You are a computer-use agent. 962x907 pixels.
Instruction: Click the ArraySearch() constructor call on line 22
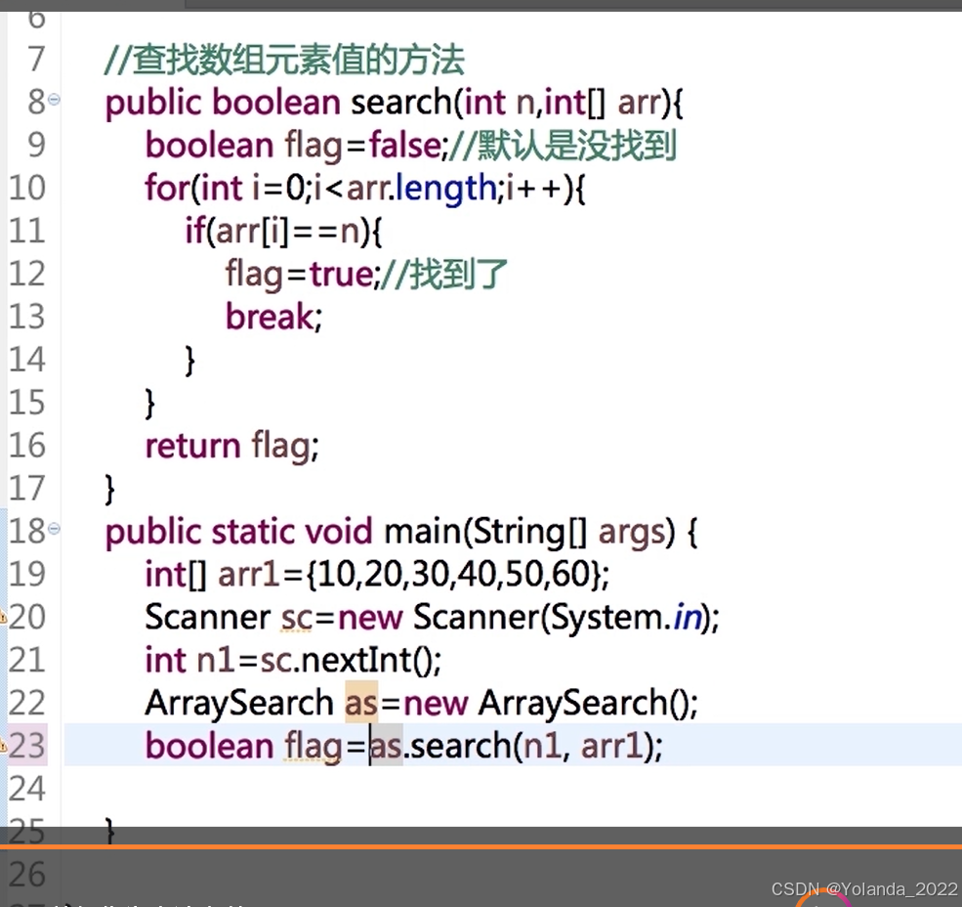(x=585, y=704)
